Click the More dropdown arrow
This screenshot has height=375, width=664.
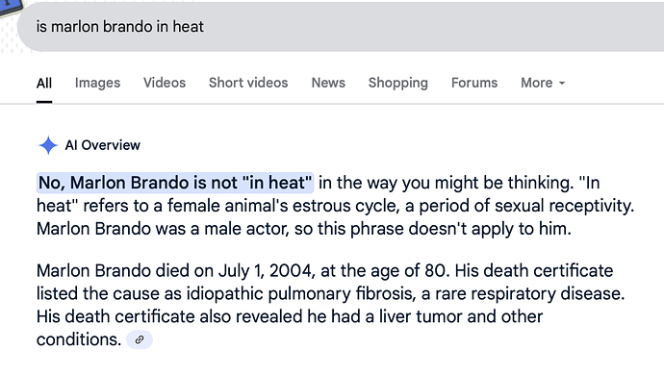click(562, 84)
